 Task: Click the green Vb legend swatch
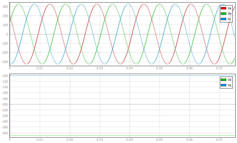tap(223, 14)
